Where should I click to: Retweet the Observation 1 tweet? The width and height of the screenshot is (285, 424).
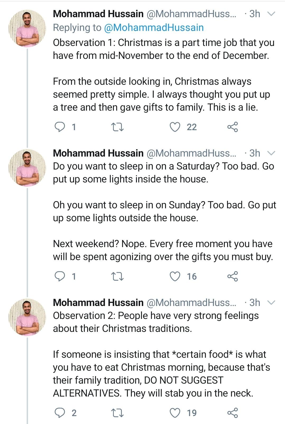coord(118,127)
